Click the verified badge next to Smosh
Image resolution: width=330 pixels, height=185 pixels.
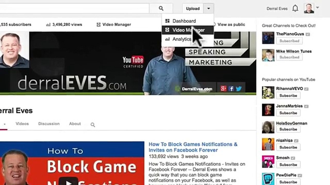293,158
